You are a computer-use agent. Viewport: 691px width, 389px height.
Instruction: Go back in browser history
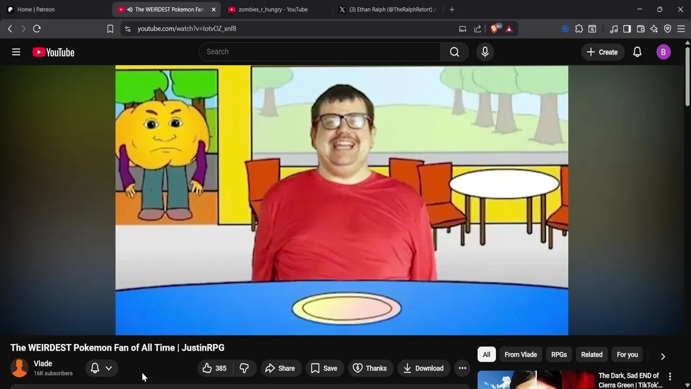[x=10, y=29]
